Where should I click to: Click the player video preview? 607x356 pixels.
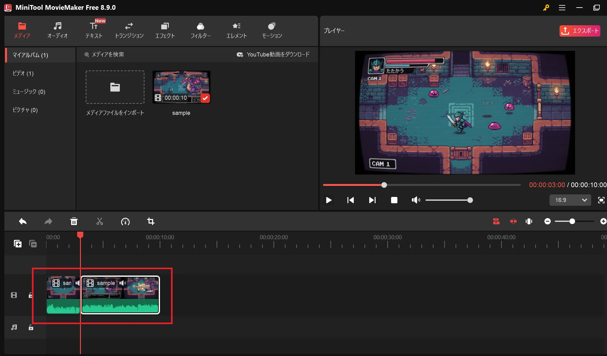pos(465,113)
